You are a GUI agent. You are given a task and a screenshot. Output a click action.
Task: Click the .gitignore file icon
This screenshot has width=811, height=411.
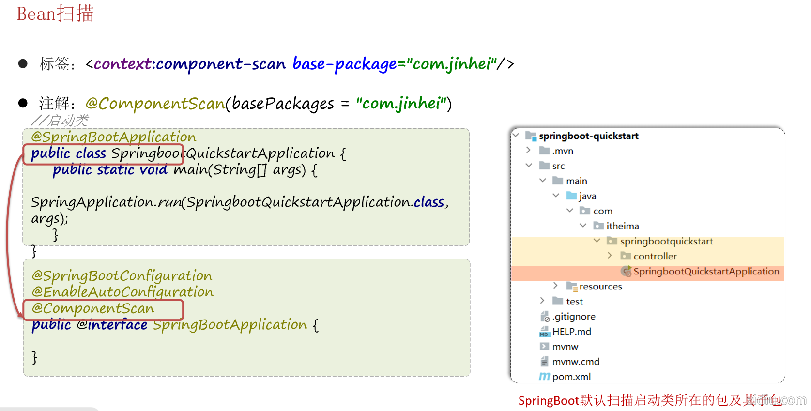545,317
